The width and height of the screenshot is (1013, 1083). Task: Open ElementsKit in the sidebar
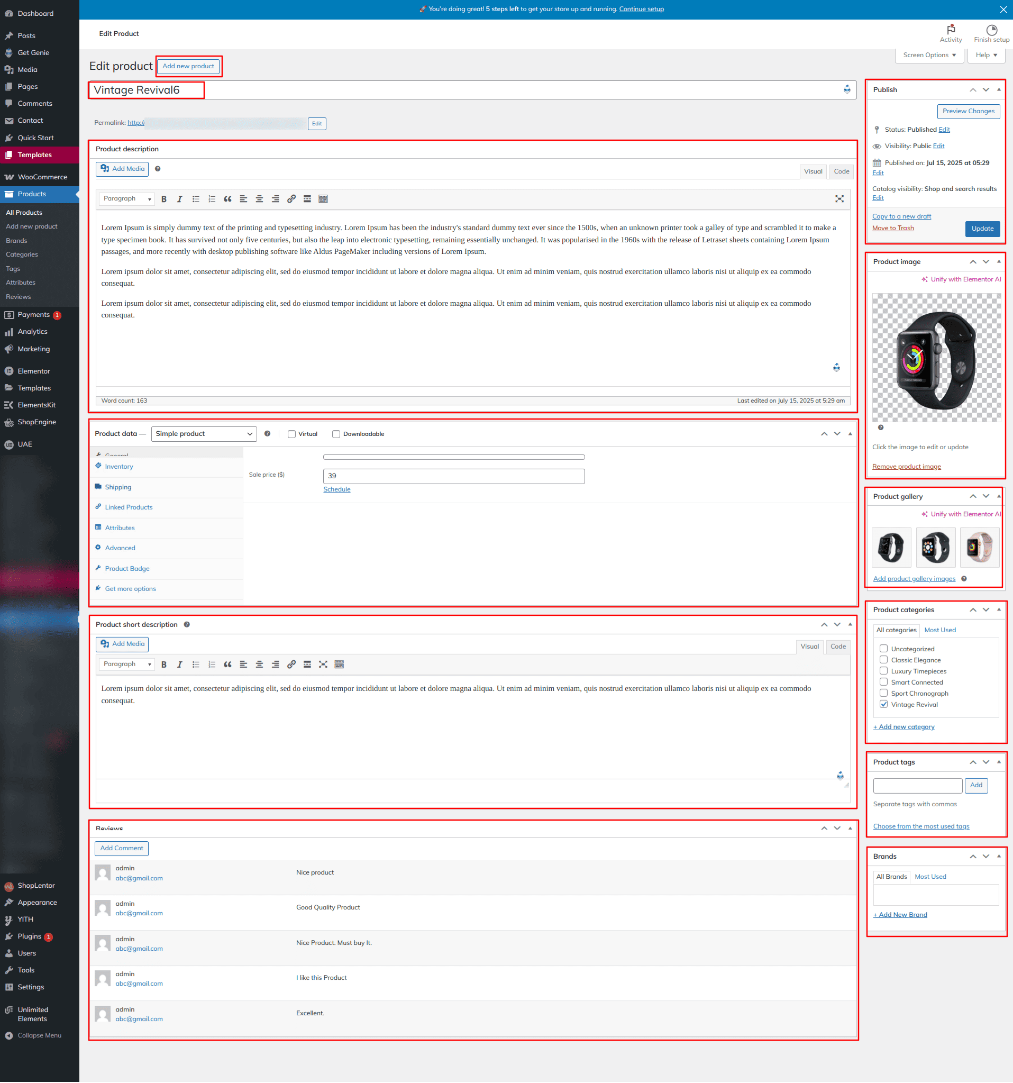click(x=36, y=405)
